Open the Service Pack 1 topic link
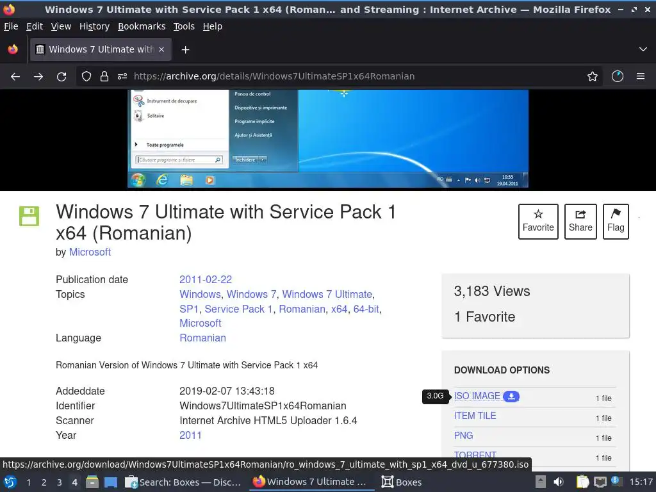 click(x=238, y=309)
